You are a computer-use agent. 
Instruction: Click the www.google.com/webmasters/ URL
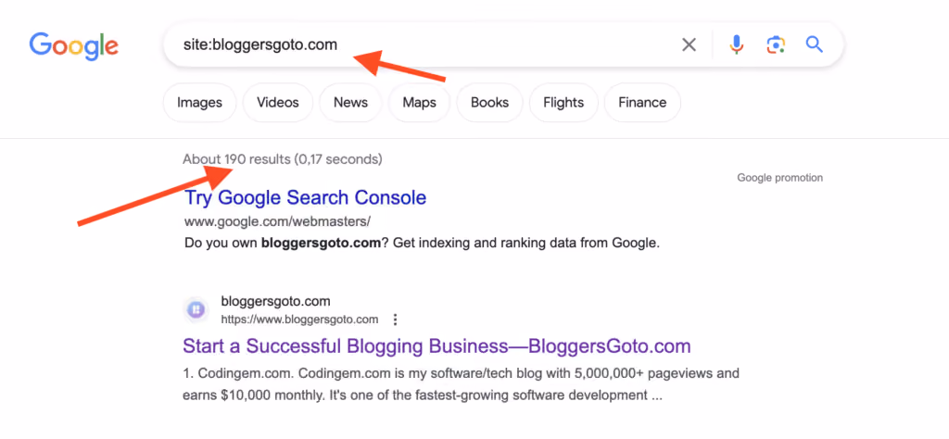tap(277, 222)
